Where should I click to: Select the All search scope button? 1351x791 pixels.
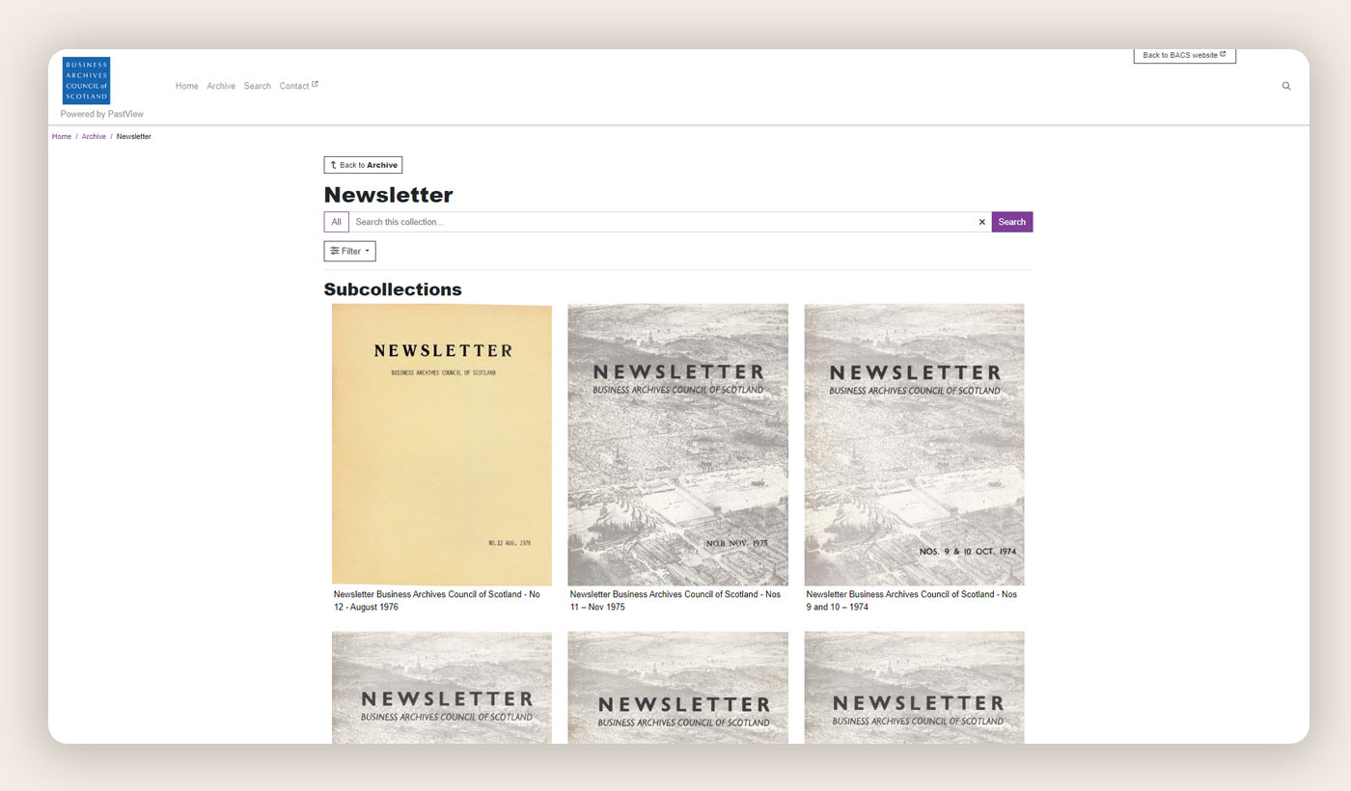tap(336, 222)
